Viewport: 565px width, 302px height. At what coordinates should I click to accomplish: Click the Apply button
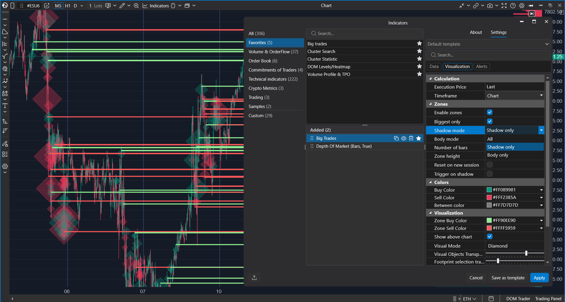[x=539, y=278]
